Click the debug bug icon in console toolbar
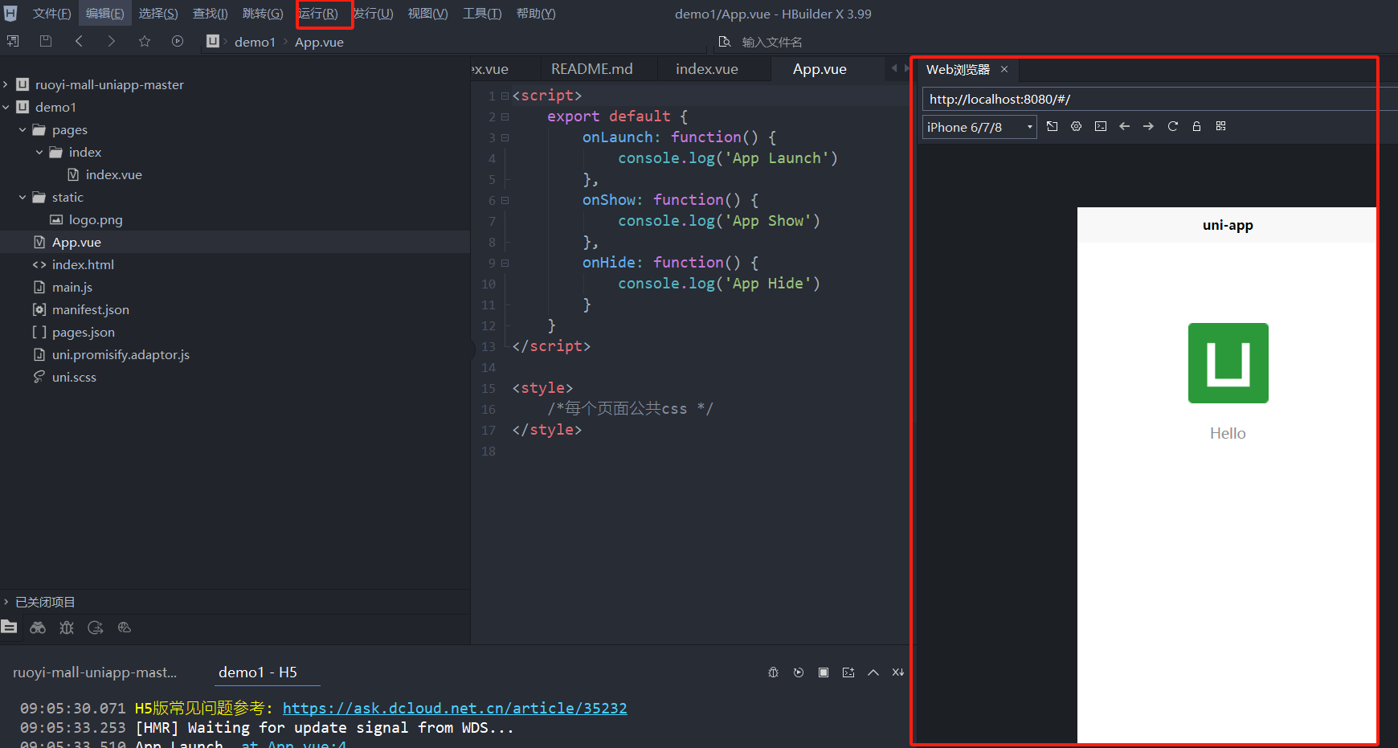 774,672
